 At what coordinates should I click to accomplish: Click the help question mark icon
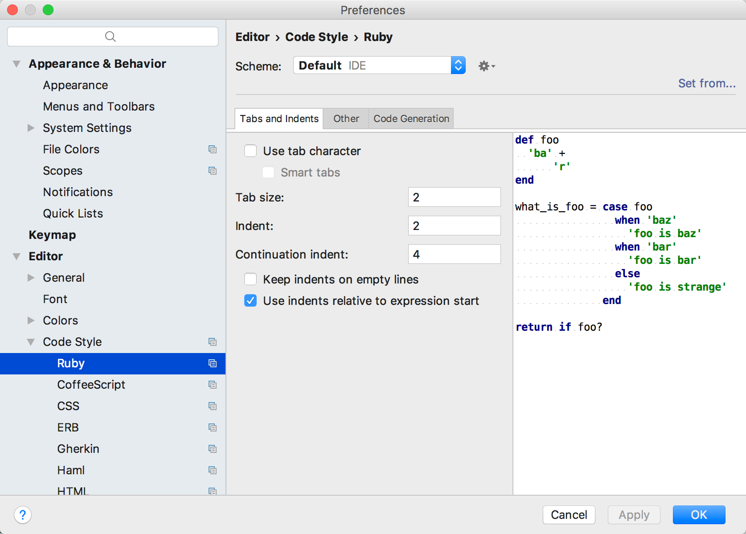(23, 515)
